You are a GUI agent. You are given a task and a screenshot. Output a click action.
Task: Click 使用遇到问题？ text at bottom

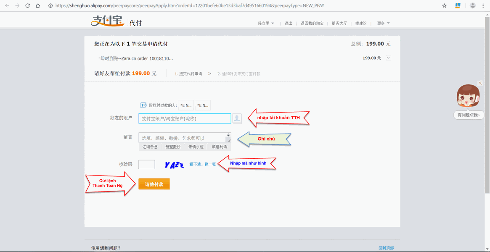pos(106,248)
